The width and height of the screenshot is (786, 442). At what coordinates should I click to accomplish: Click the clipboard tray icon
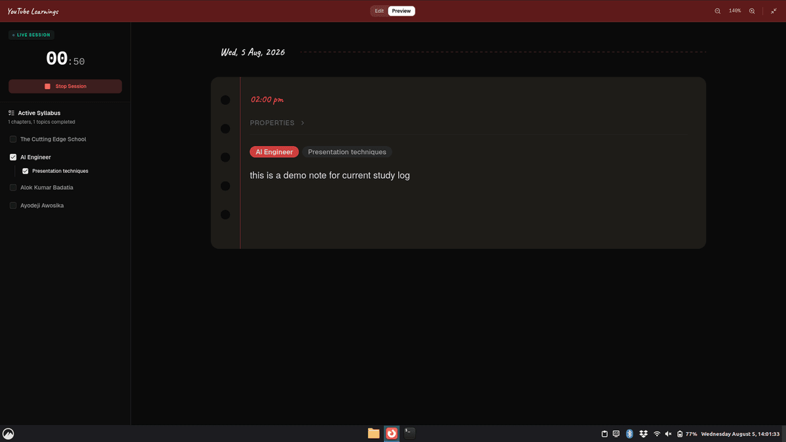point(605,434)
